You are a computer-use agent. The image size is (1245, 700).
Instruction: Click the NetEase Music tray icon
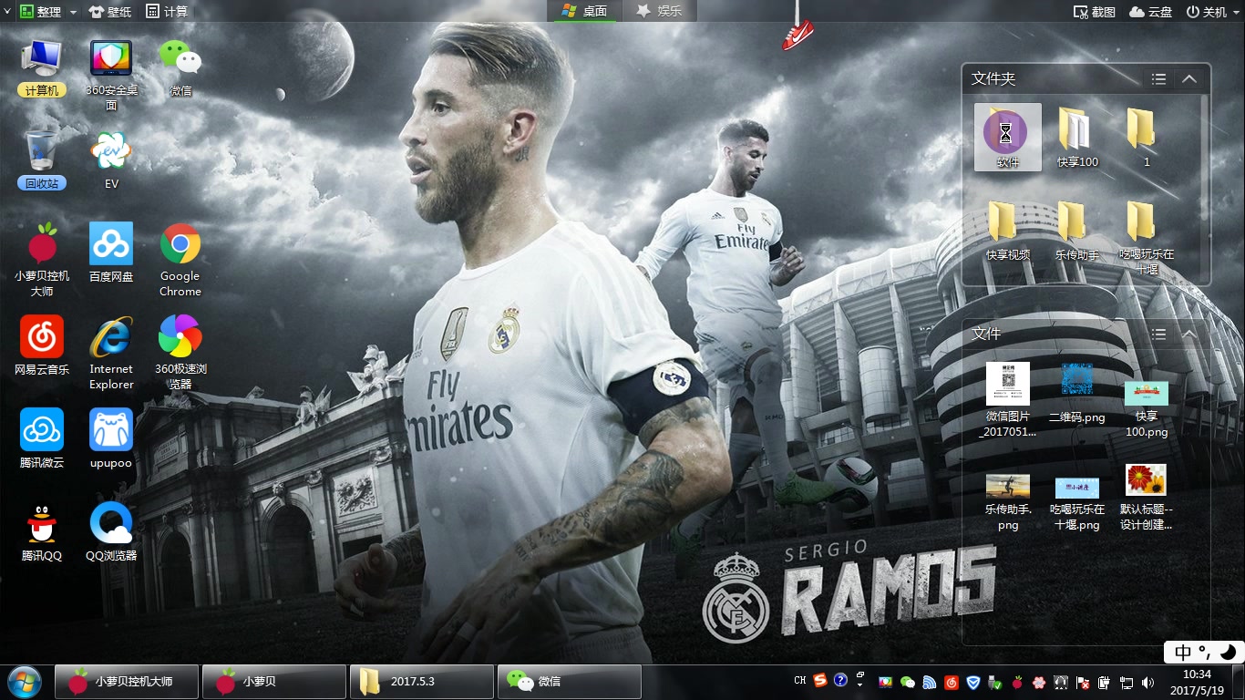click(x=951, y=682)
